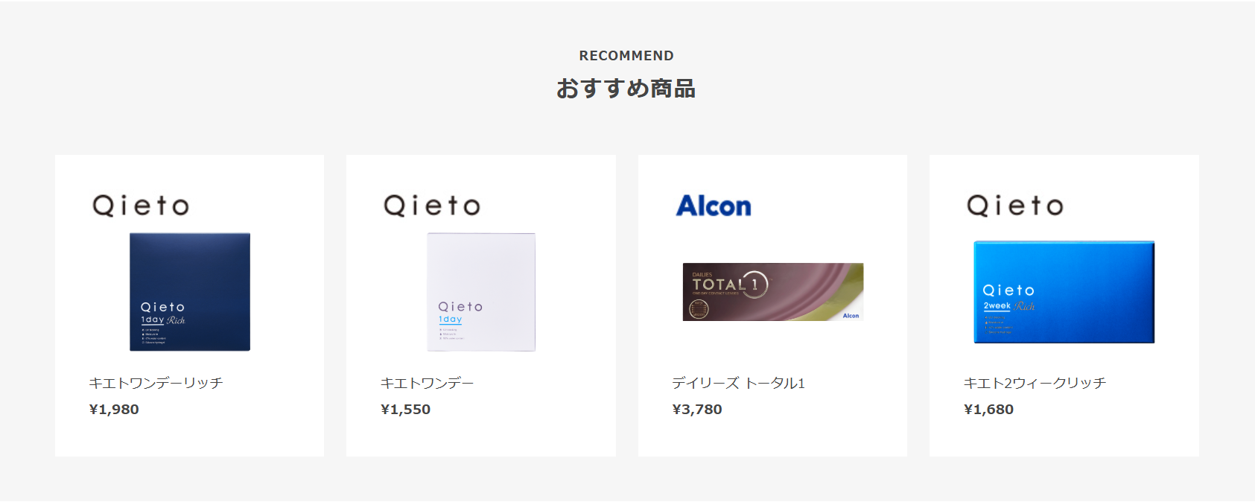Click the RECOMMEND label text
The height and width of the screenshot is (502, 1255).
point(626,56)
